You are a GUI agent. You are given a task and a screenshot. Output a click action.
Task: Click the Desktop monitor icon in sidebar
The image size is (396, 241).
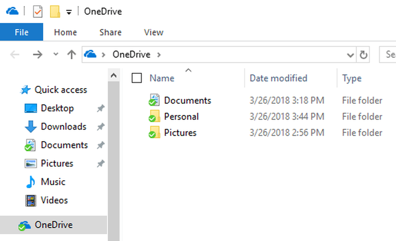coord(30,108)
